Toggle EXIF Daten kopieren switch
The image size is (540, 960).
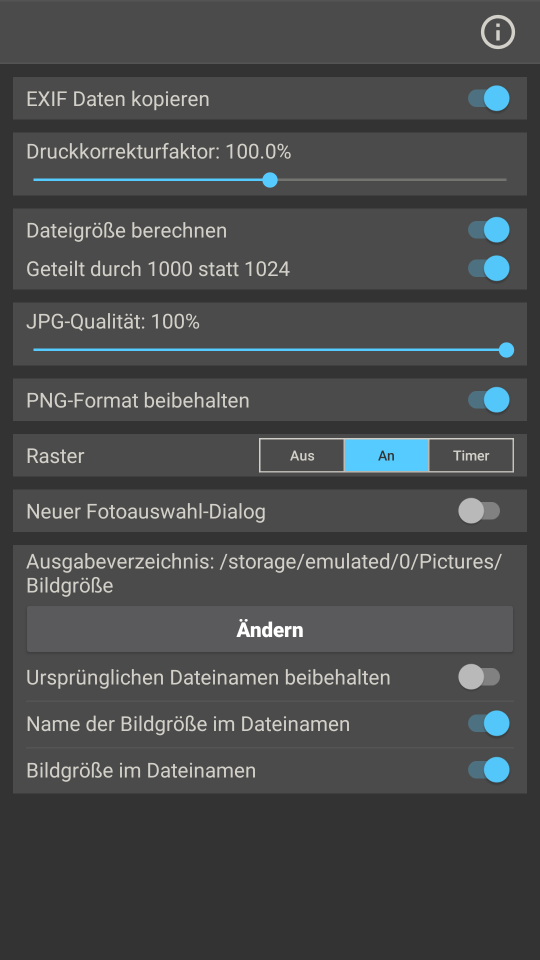[488, 98]
